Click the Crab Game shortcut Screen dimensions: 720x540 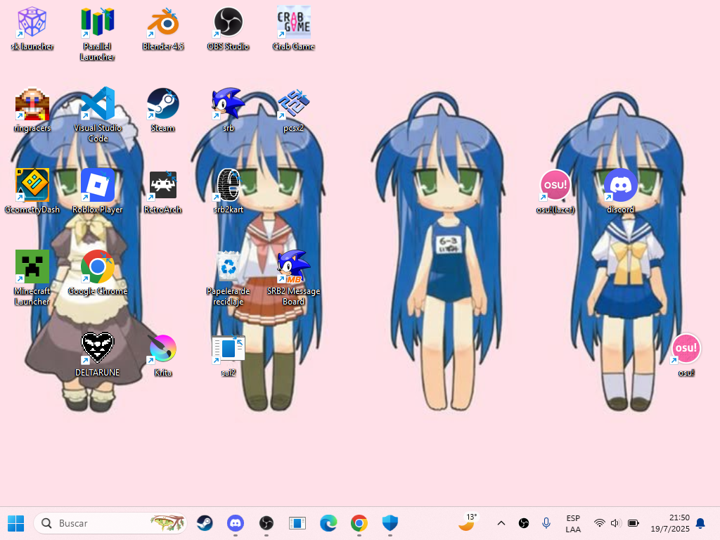click(293, 28)
